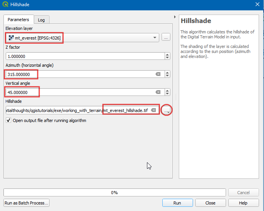Collapse the help panel with the arrow

pyautogui.click(x=175, y=17)
